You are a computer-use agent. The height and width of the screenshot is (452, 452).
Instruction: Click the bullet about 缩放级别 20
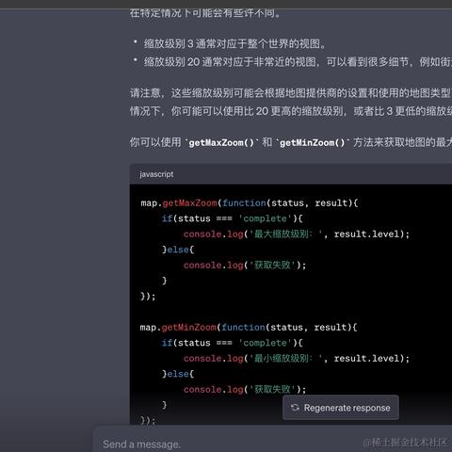(x=298, y=62)
